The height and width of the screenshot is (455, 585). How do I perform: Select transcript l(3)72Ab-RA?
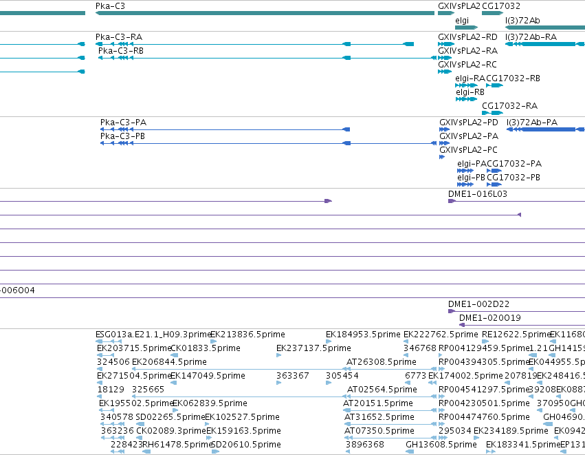pyautogui.click(x=545, y=44)
